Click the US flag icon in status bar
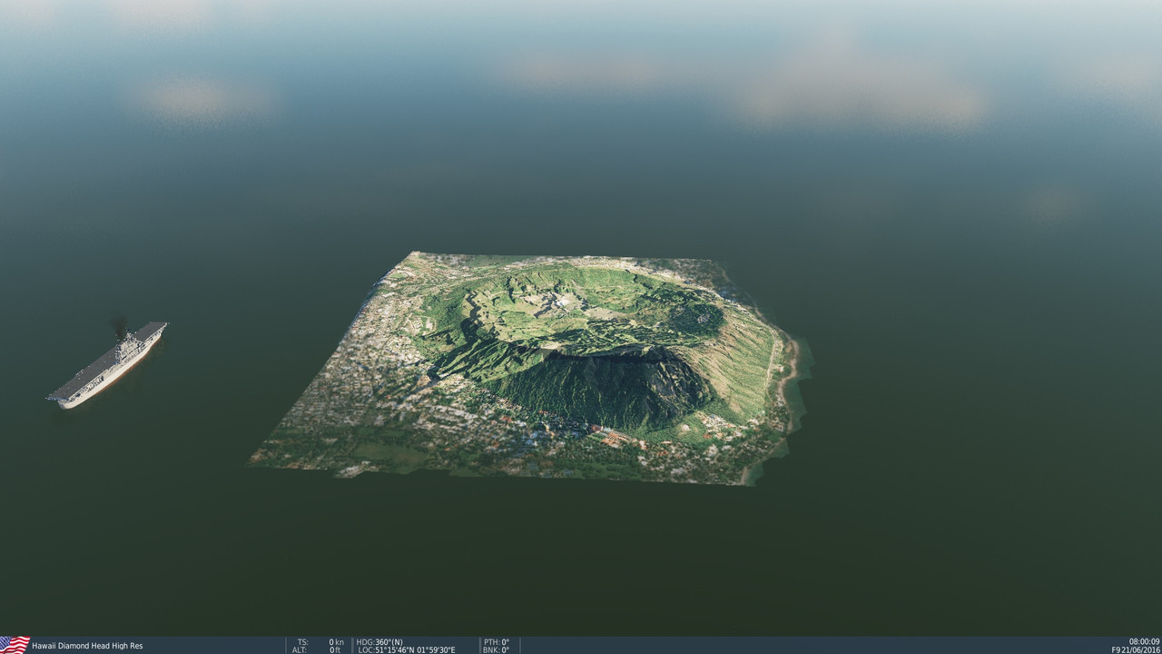The height and width of the screenshot is (654, 1162). pos(15,645)
